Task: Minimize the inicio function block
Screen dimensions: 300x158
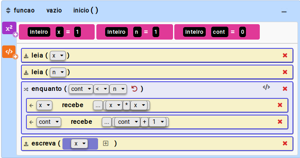Action: point(284,11)
